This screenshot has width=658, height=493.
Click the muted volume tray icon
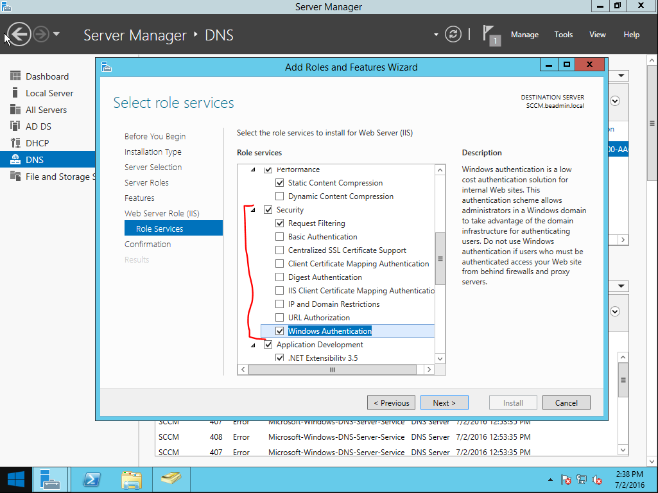(597, 480)
